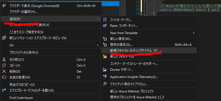This screenshot has height=101, width=221.
Task: Click the browser view icon beside ブラウザーで表示
Action: click(x=4, y=6)
